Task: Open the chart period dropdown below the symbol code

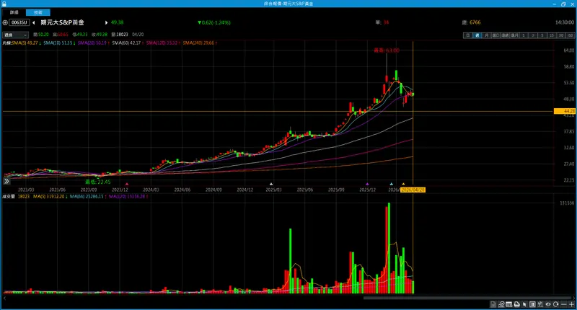Action: [15, 35]
